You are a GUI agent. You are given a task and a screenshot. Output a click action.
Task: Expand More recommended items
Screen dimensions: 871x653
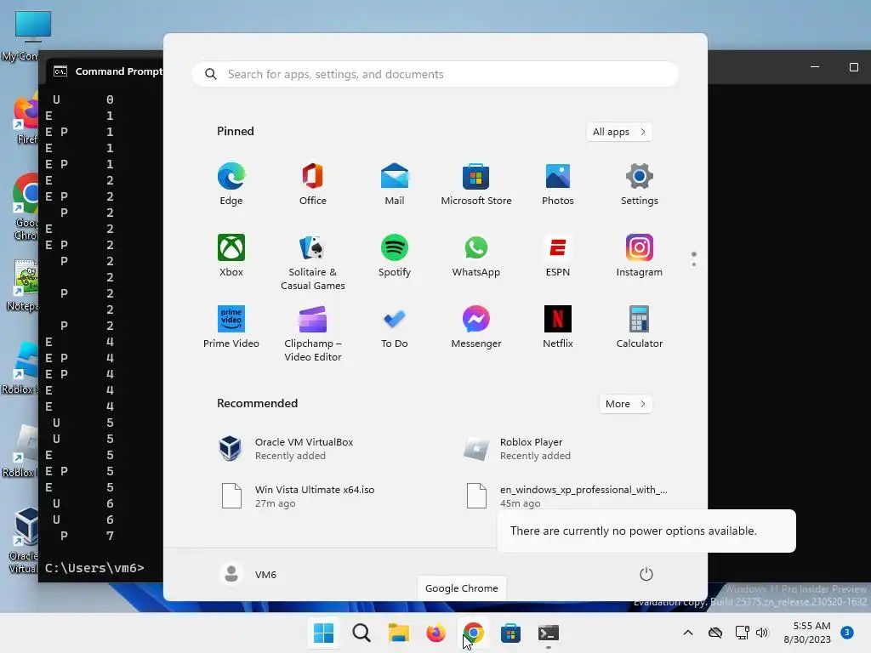625,404
